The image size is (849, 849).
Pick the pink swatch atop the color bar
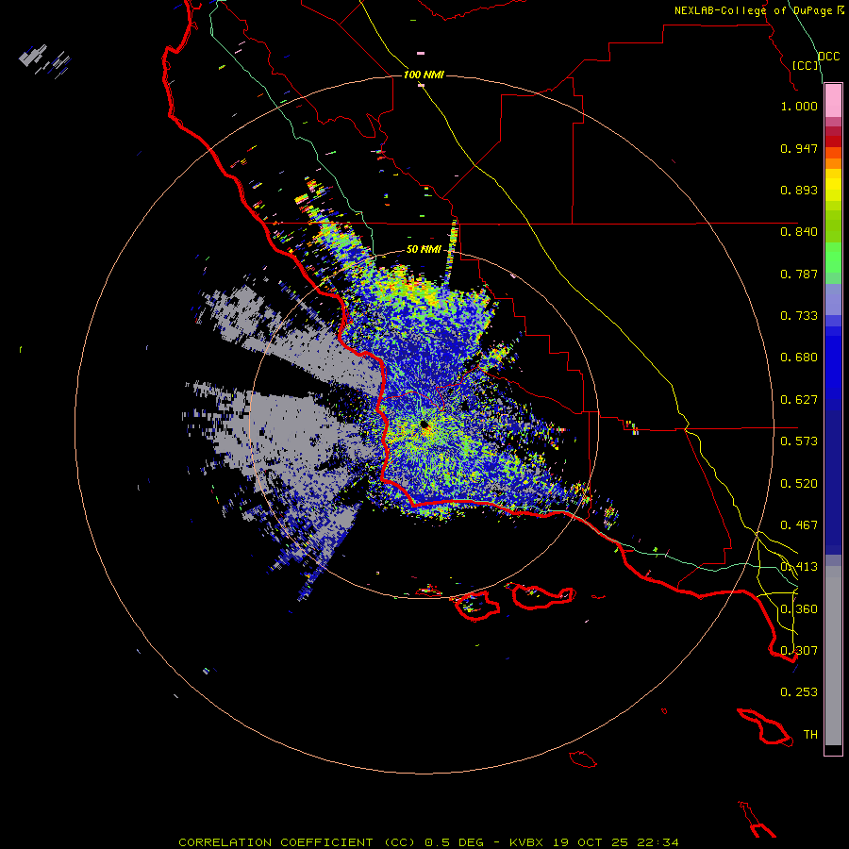click(833, 101)
